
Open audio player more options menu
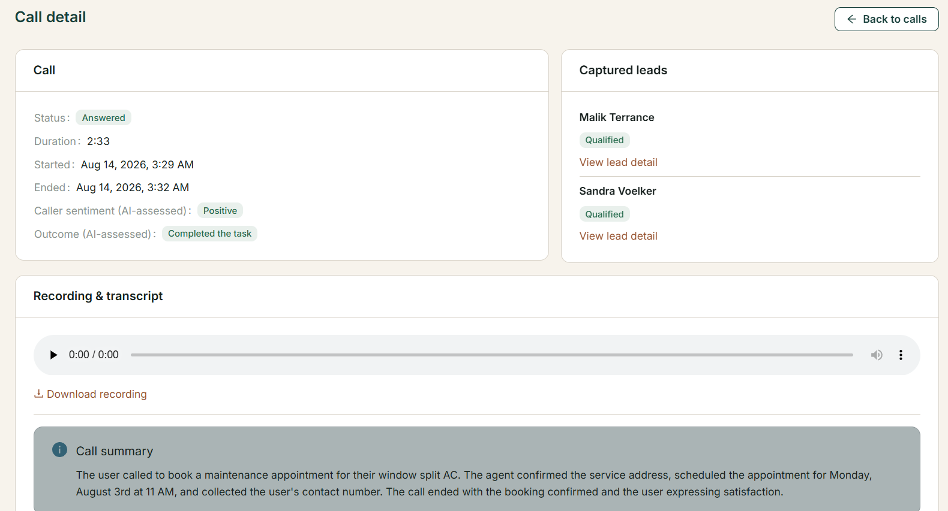[901, 355]
